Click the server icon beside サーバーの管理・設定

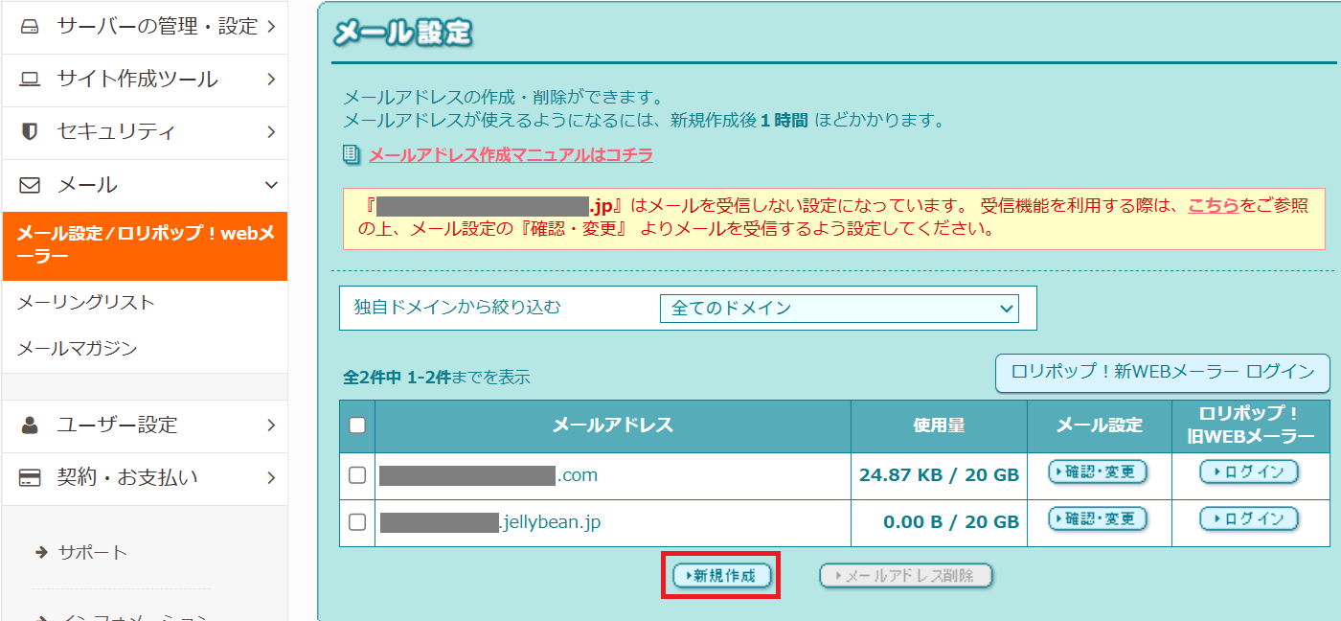click(x=30, y=27)
